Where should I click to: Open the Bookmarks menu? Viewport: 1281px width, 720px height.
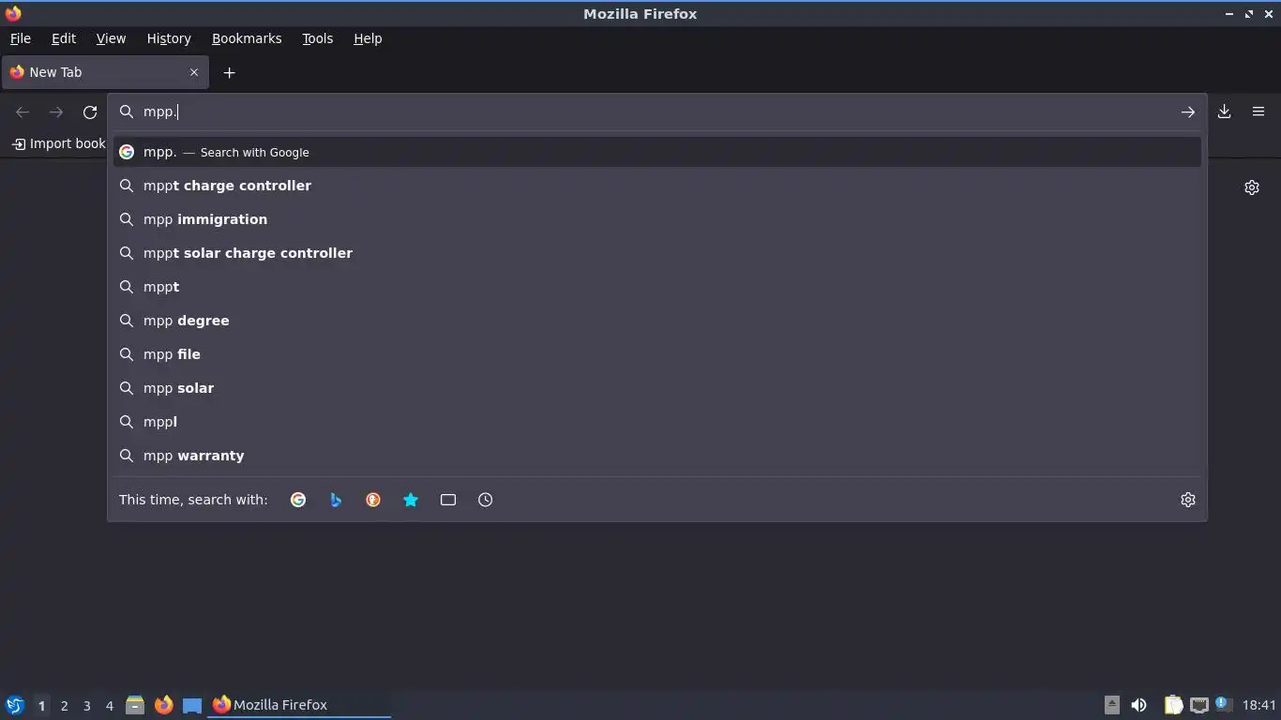[247, 38]
